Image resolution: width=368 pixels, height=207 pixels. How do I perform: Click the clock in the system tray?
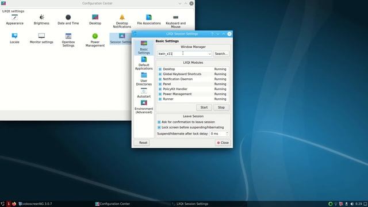tap(358, 204)
